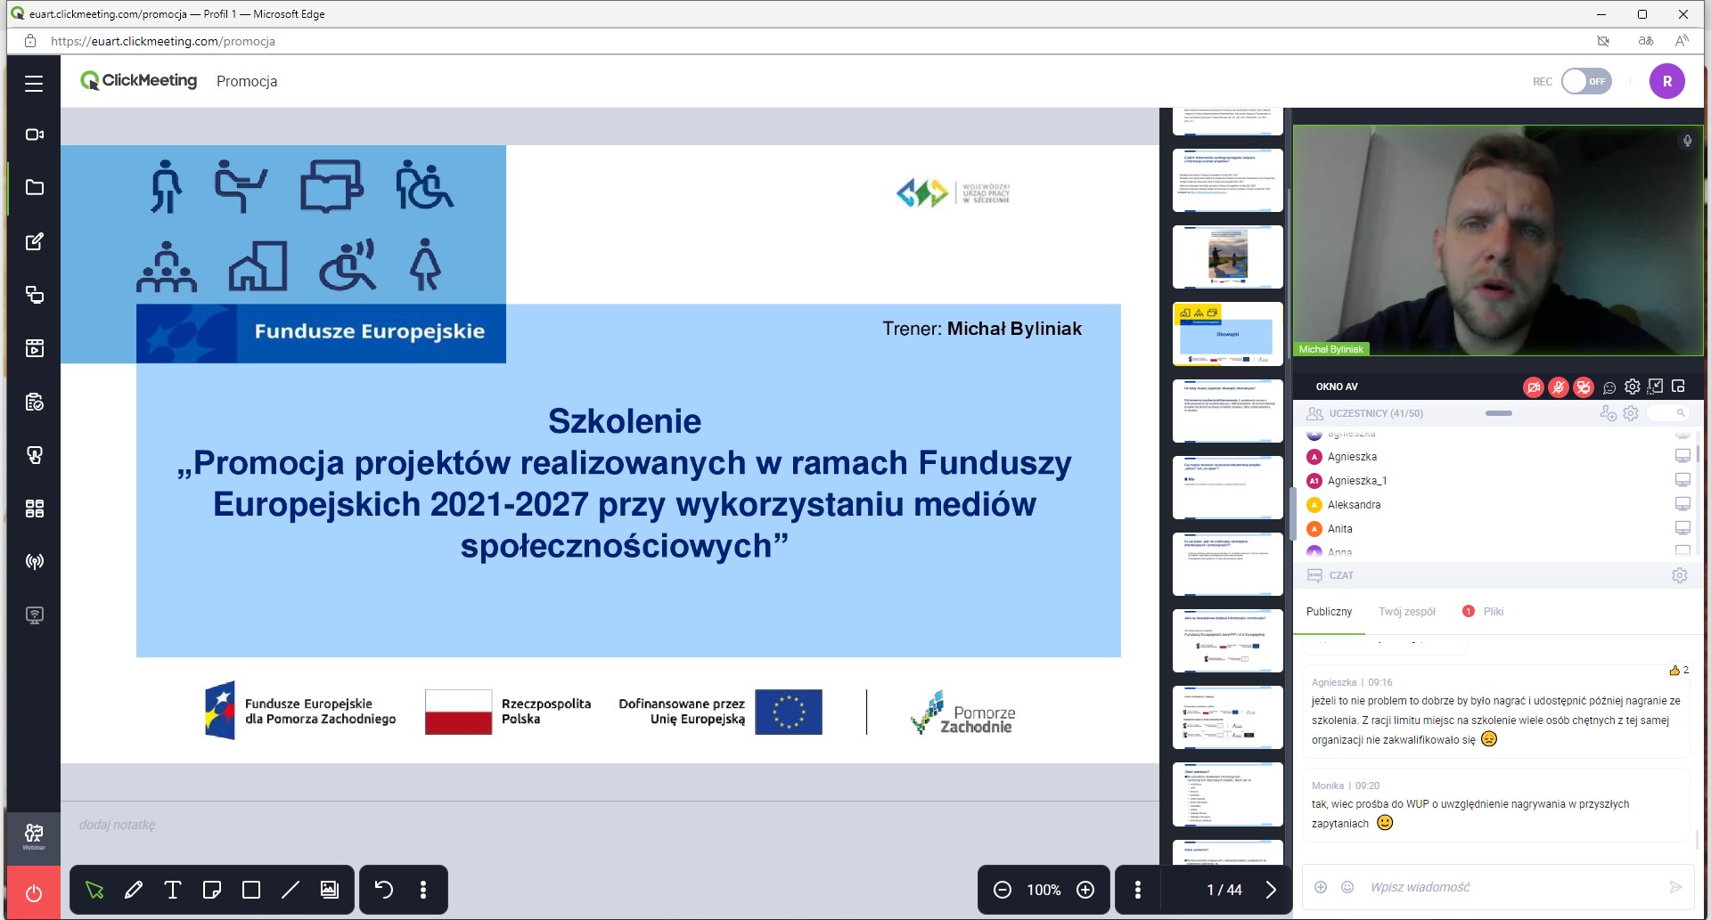This screenshot has height=920, width=1711.
Task: Open the emoji picker in chat input
Action: coord(1347,887)
